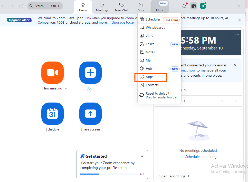Dismiss the upgrade banner with X
Image resolution: width=248 pixels, height=182 pixels.
click(x=240, y=20)
